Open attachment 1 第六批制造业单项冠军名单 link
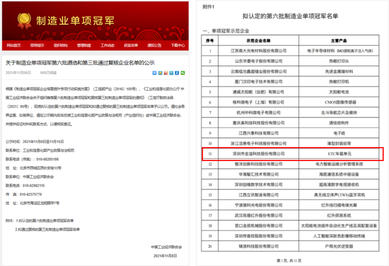Viewport: 389px width, 266px height. pos(46,221)
